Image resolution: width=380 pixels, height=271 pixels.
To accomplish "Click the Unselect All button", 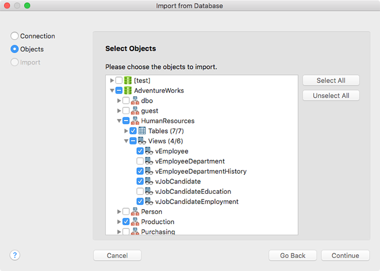I will (x=331, y=96).
